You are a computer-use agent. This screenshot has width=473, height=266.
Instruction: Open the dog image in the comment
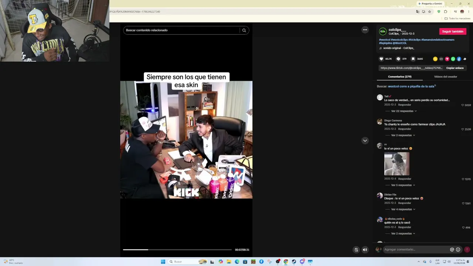pyautogui.click(x=397, y=164)
